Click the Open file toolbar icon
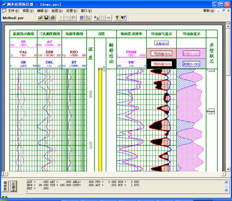The width and height of the screenshot is (232, 201). (40, 18)
